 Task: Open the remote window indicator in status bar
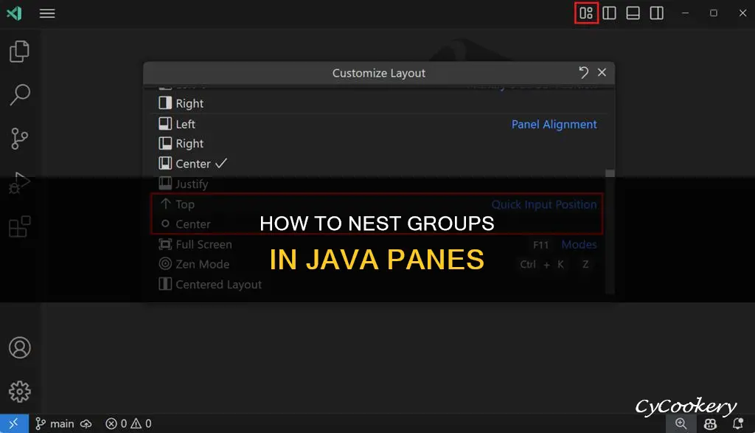14,423
